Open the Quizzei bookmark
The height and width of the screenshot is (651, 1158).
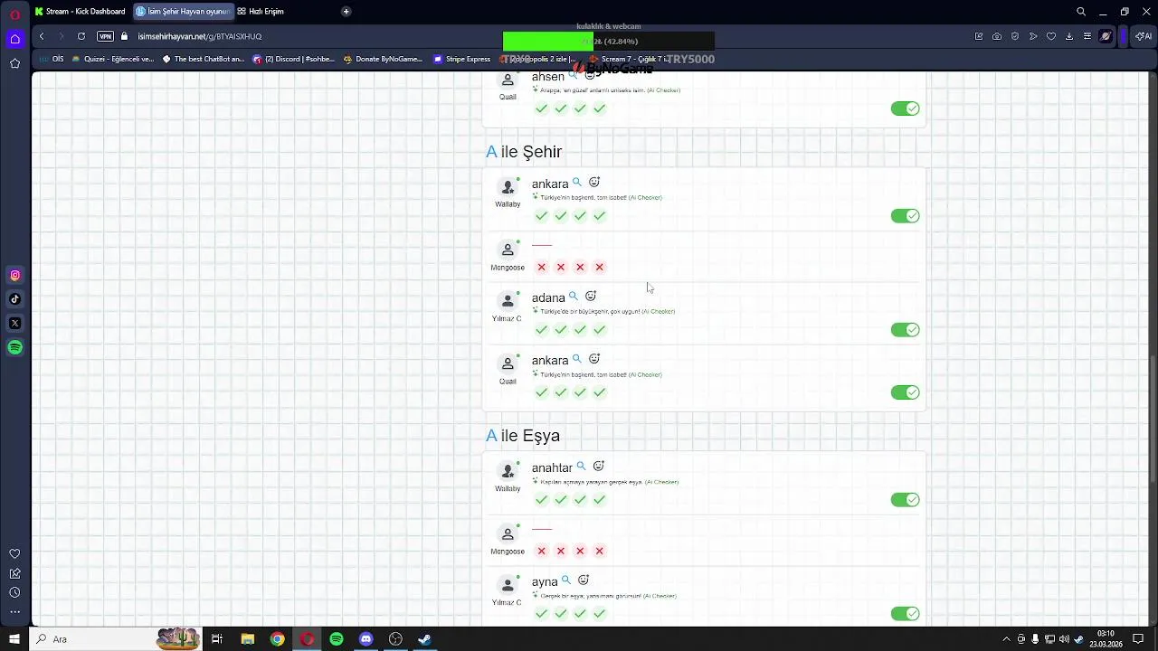coord(113,59)
